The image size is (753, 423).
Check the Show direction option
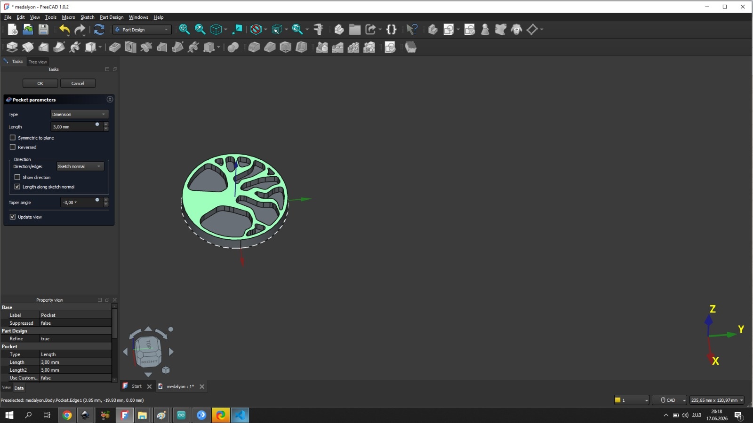17,177
